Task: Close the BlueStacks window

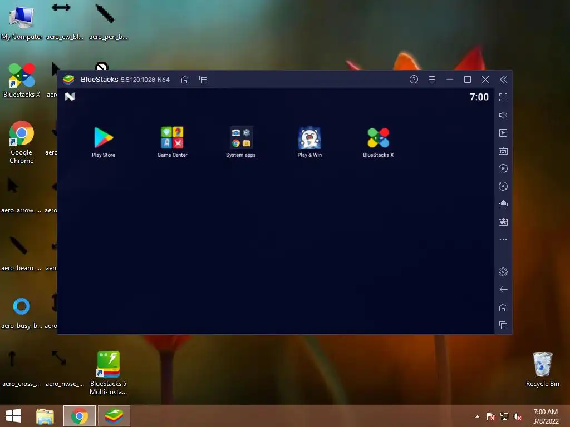Action: click(x=485, y=80)
